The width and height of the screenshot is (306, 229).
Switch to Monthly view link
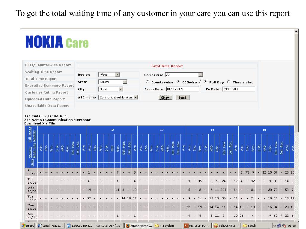[x=34, y=136]
